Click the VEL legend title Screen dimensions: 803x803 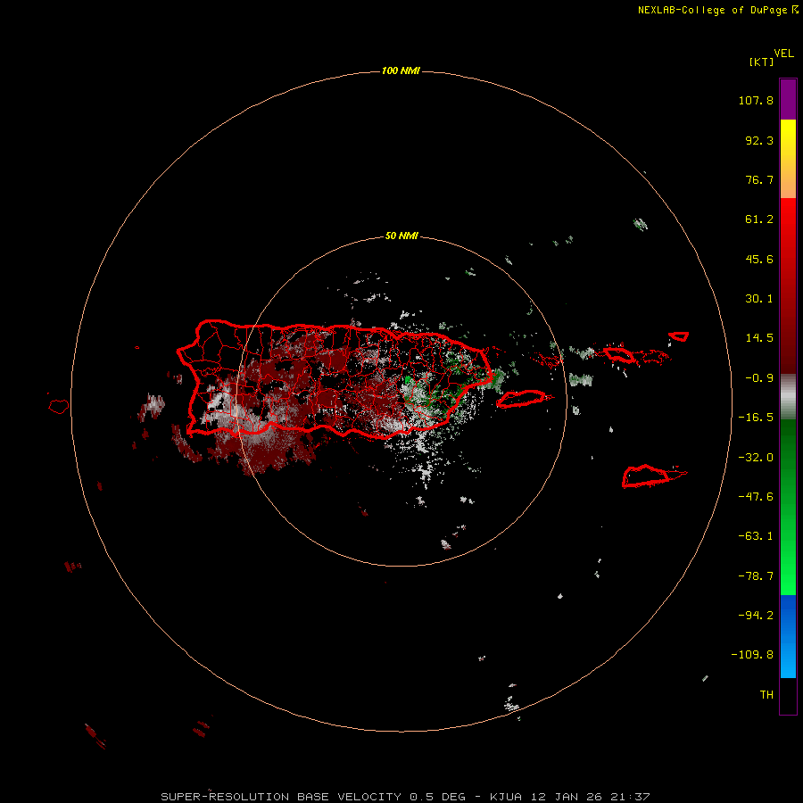pyautogui.click(x=784, y=54)
